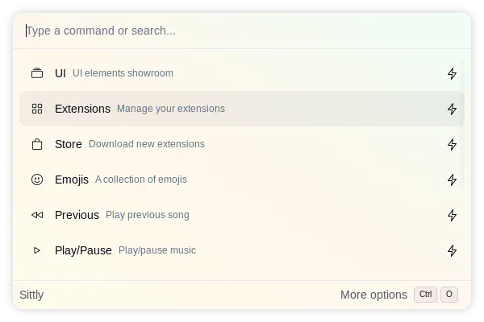Screen dimensions: 484x322
Task: Click the lightning bolt beside Emojis
Action: pyautogui.click(x=453, y=180)
